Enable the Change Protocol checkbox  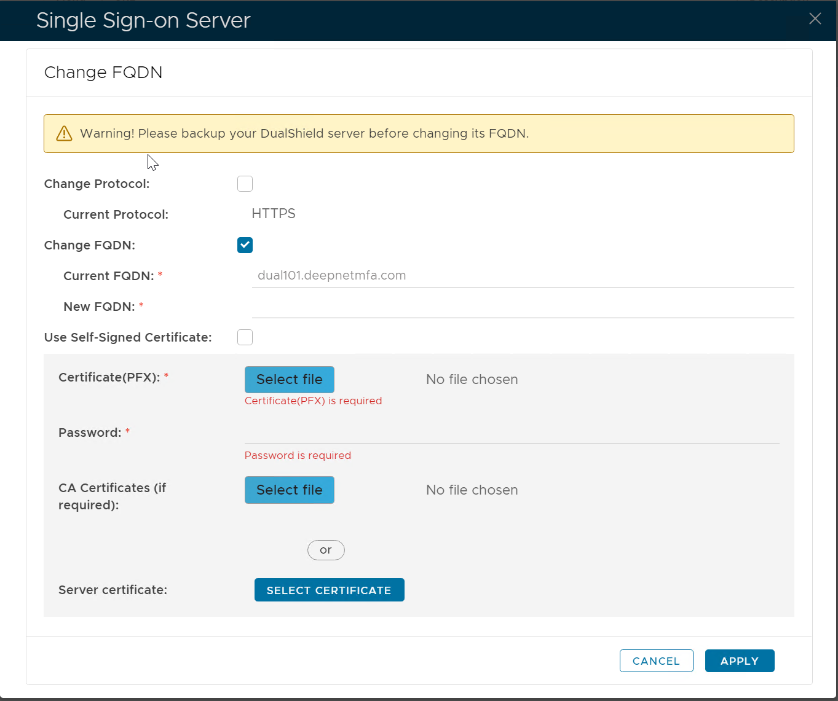[x=245, y=184]
